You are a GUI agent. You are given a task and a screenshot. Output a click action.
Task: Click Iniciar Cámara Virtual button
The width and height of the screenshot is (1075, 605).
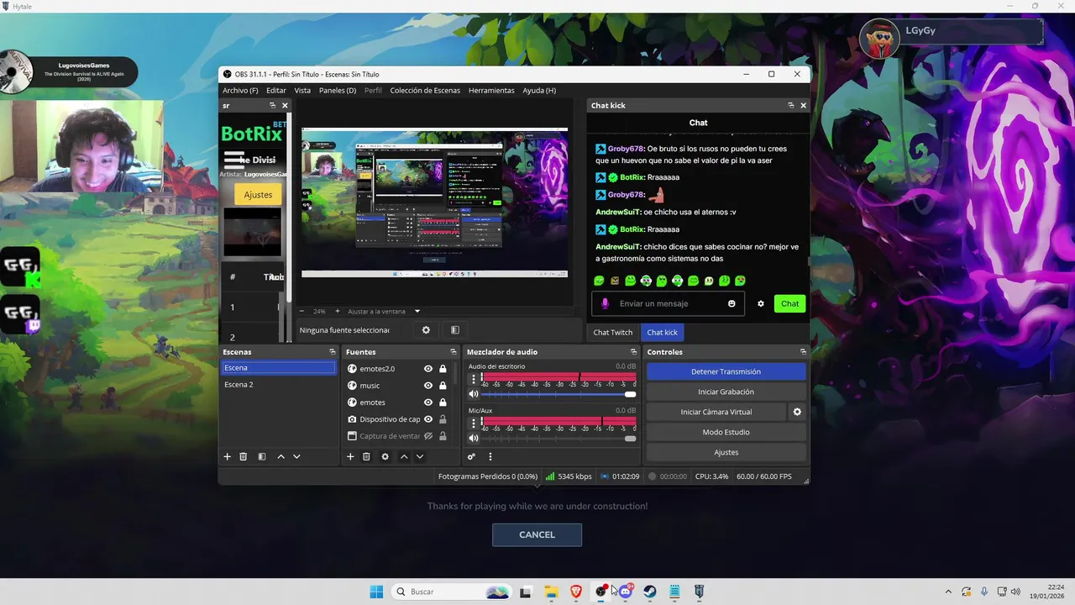[x=716, y=412]
